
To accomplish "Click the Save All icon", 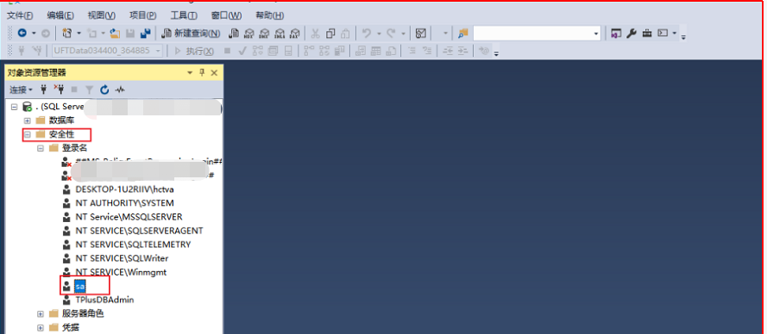I will click(x=145, y=34).
